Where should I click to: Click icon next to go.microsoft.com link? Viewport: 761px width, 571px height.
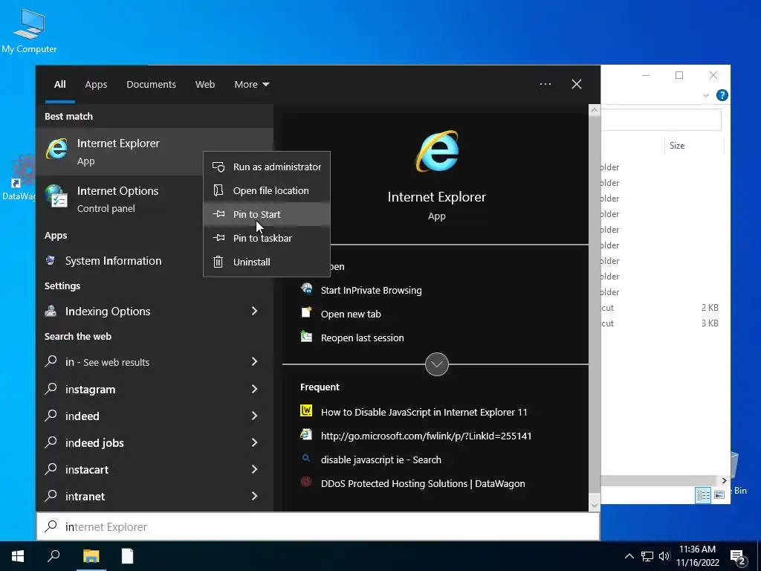[x=306, y=434]
